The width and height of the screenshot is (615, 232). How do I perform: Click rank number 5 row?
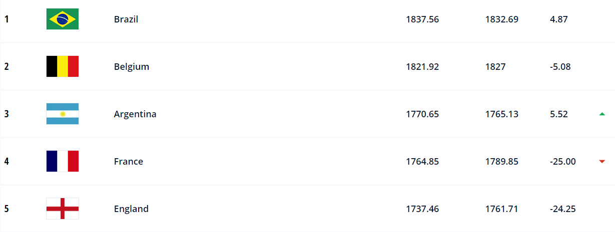point(307,209)
